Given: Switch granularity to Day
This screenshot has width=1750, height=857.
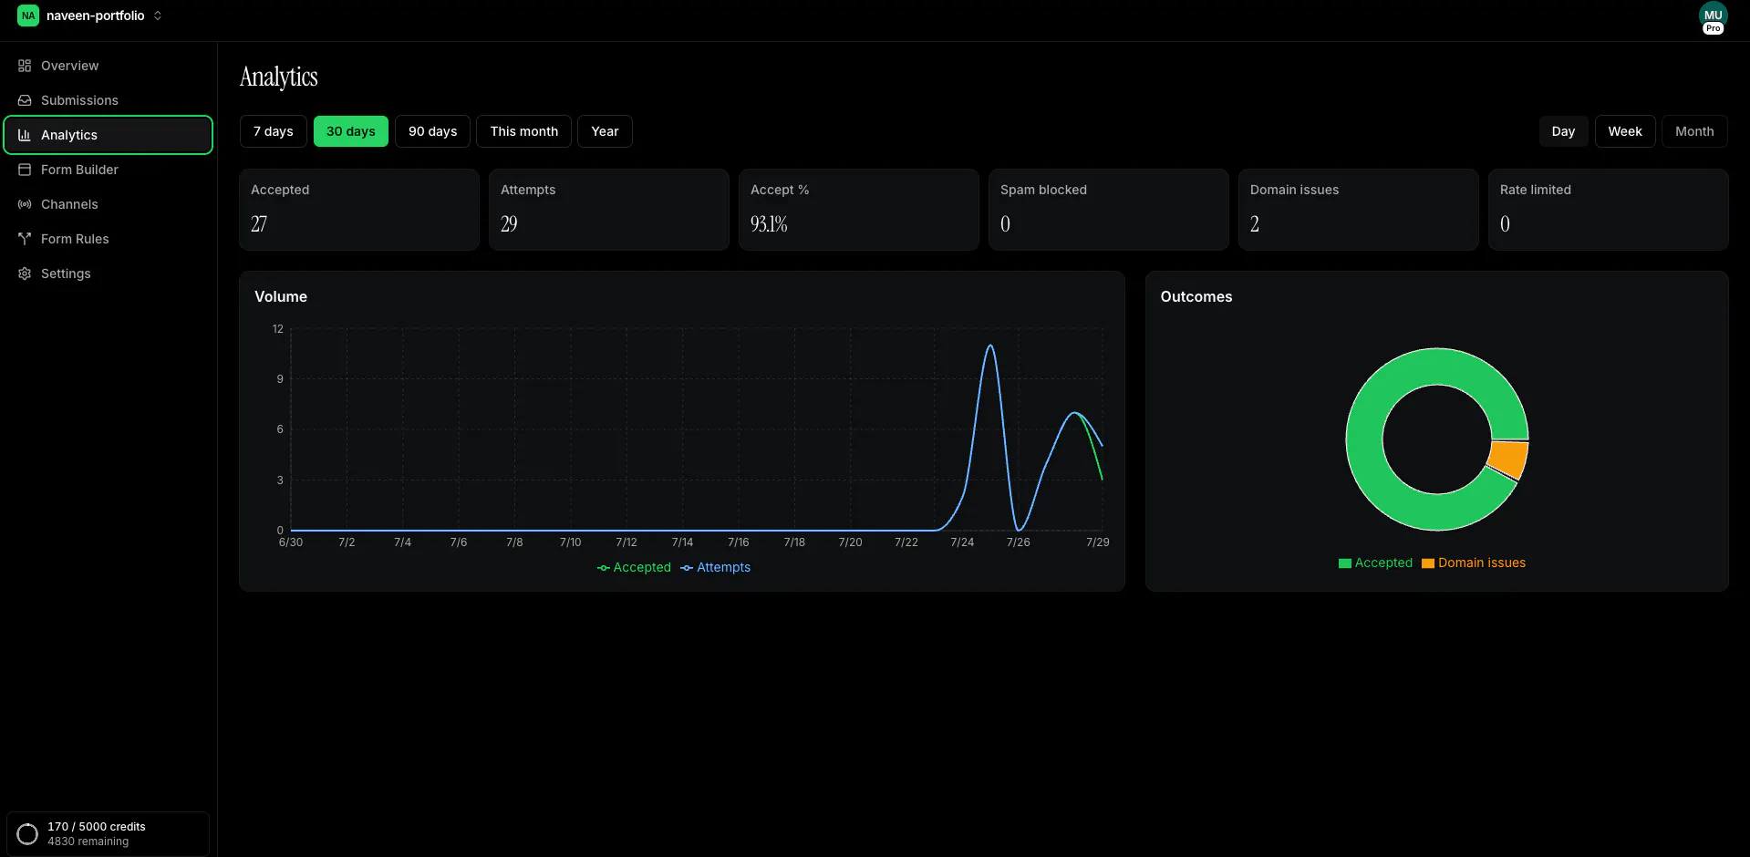Looking at the screenshot, I should point(1563,131).
